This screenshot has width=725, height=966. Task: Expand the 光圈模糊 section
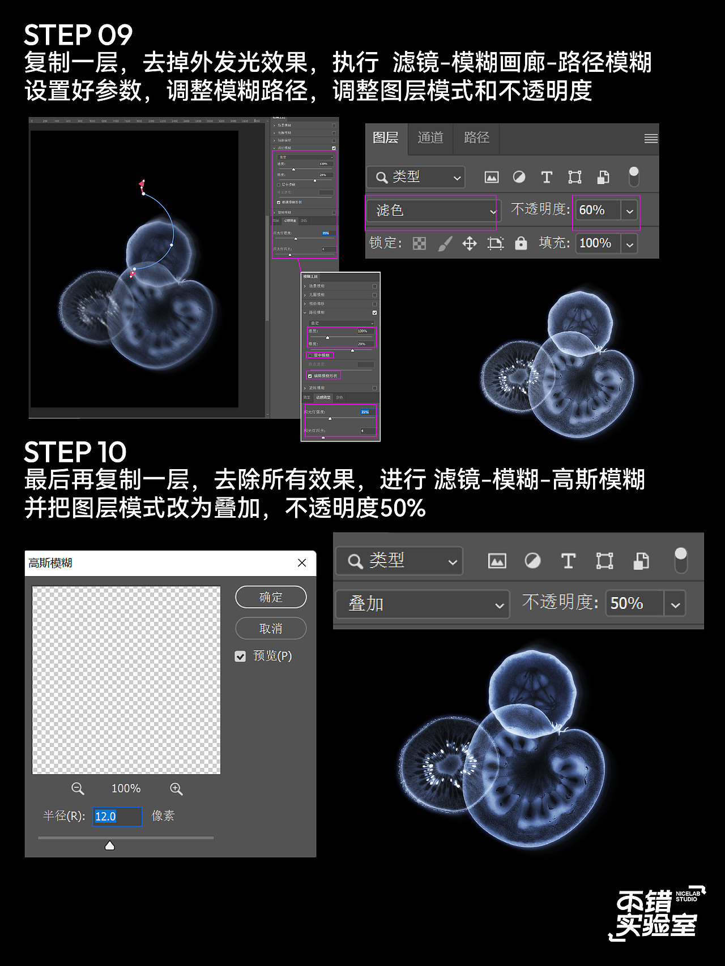pos(305,295)
